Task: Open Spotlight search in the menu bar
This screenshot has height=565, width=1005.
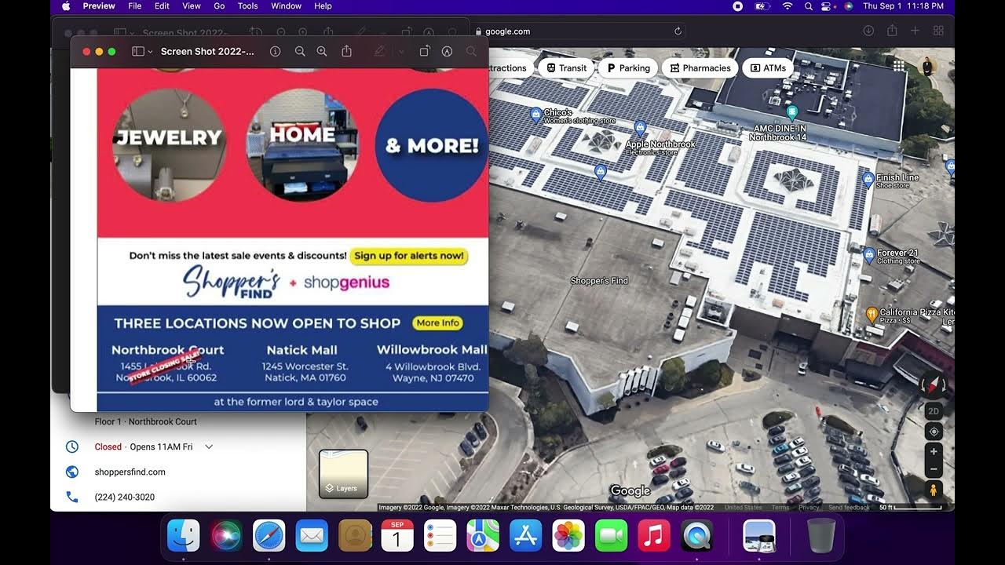Action: pyautogui.click(x=809, y=5)
